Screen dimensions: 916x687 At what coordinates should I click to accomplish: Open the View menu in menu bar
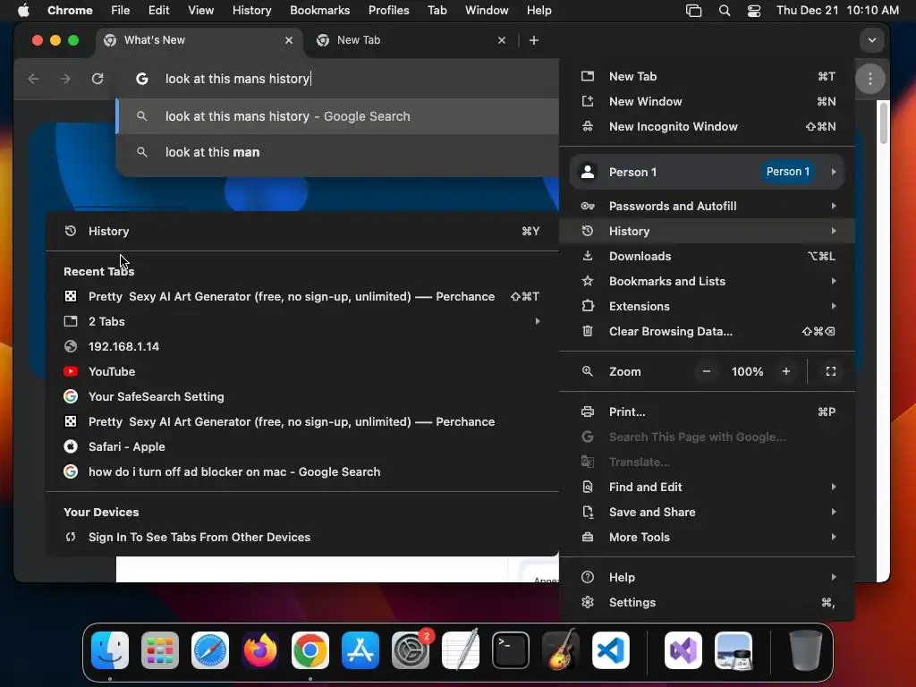tap(200, 11)
